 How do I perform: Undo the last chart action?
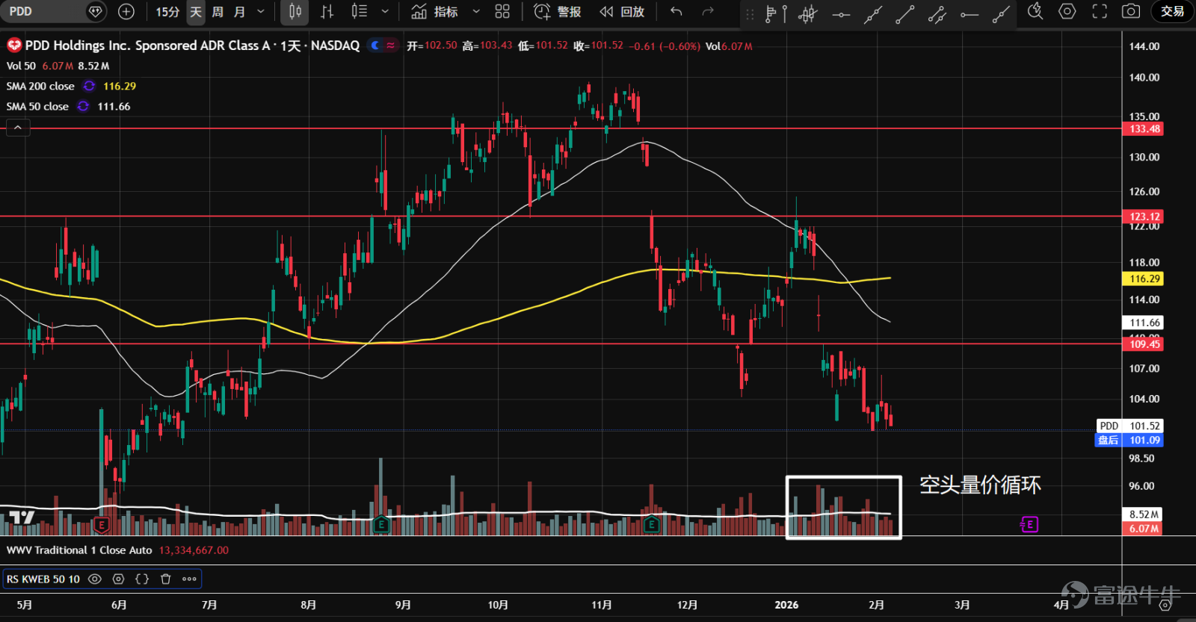(x=676, y=11)
